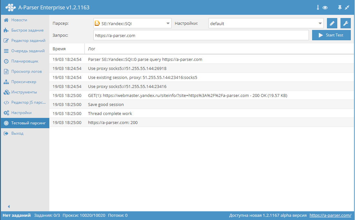Click the Запрос query input field
The height and width of the screenshot is (220, 355).
201,35
